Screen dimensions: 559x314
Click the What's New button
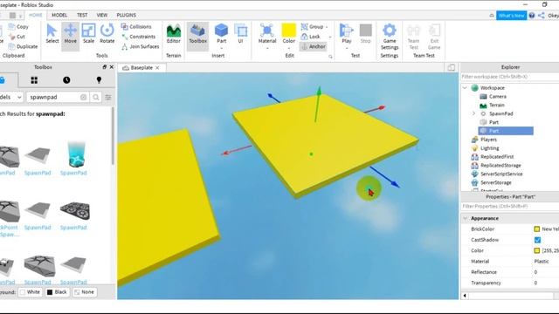(511, 16)
